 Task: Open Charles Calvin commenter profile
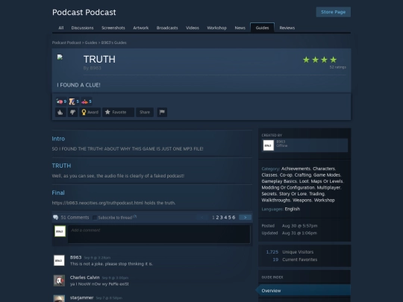[84, 277]
